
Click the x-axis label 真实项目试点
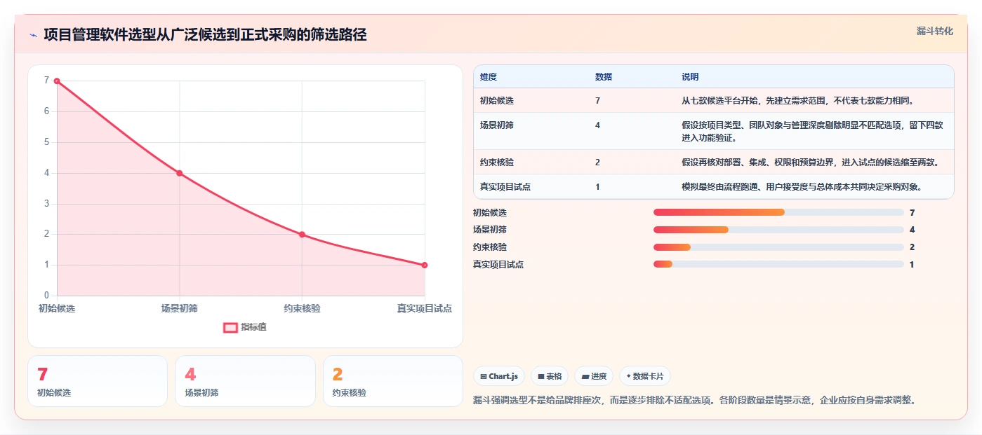(425, 308)
